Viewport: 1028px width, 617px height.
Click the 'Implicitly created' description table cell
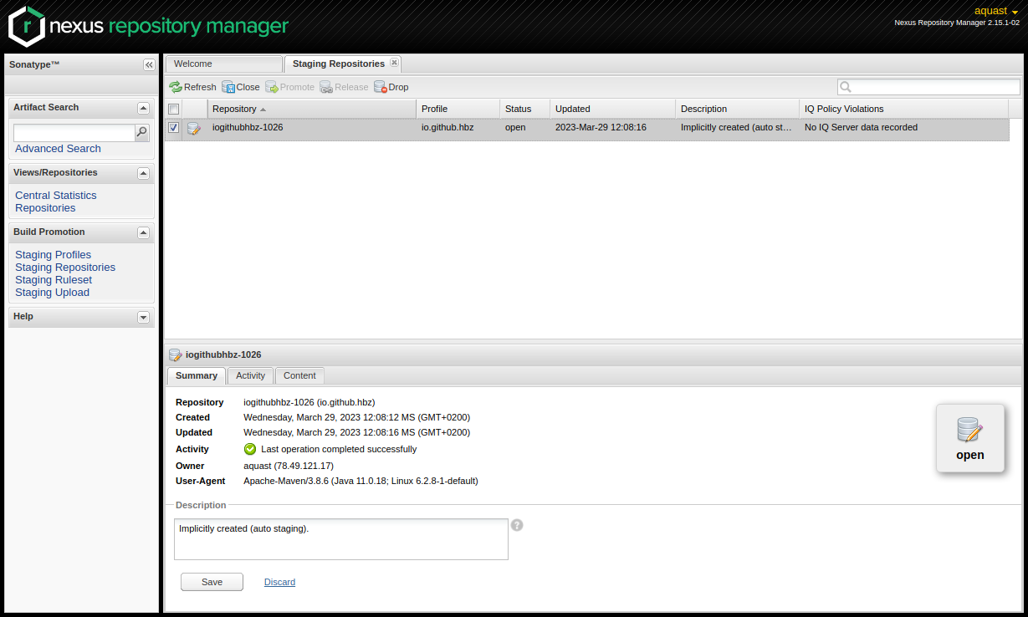[x=737, y=128]
